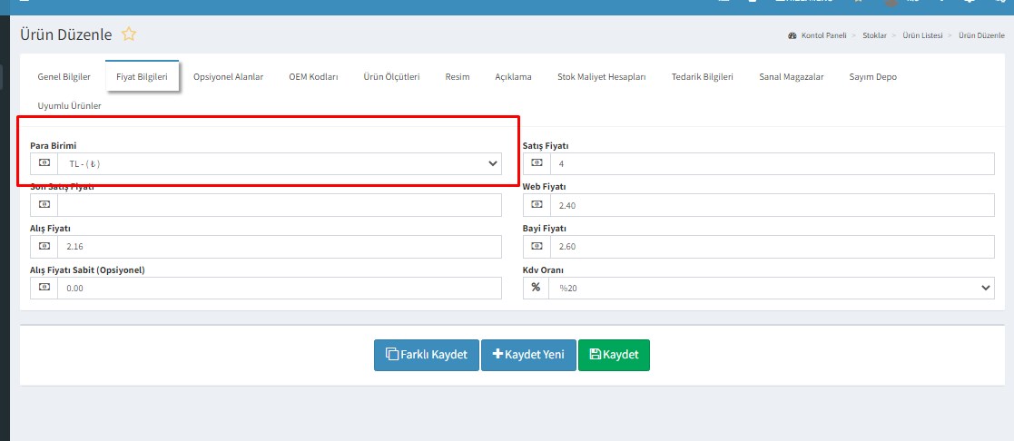Go to Kontrol Paneli via breadcrumb
The height and width of the screenshot is (441, 1014).
(x=822, y=35)
